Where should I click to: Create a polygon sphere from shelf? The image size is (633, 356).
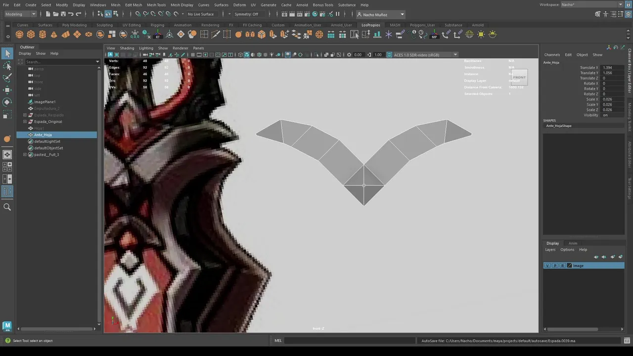pos(19,34)
